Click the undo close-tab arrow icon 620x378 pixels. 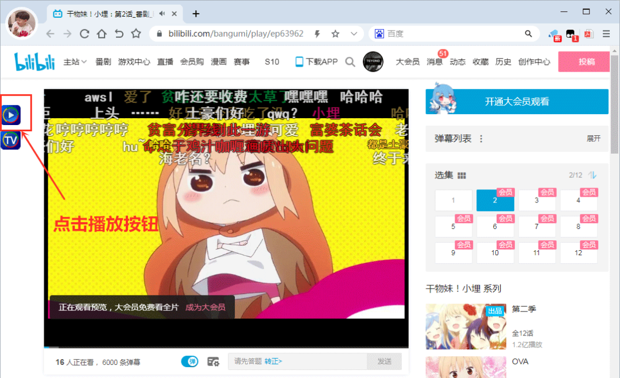coord(119,34)
